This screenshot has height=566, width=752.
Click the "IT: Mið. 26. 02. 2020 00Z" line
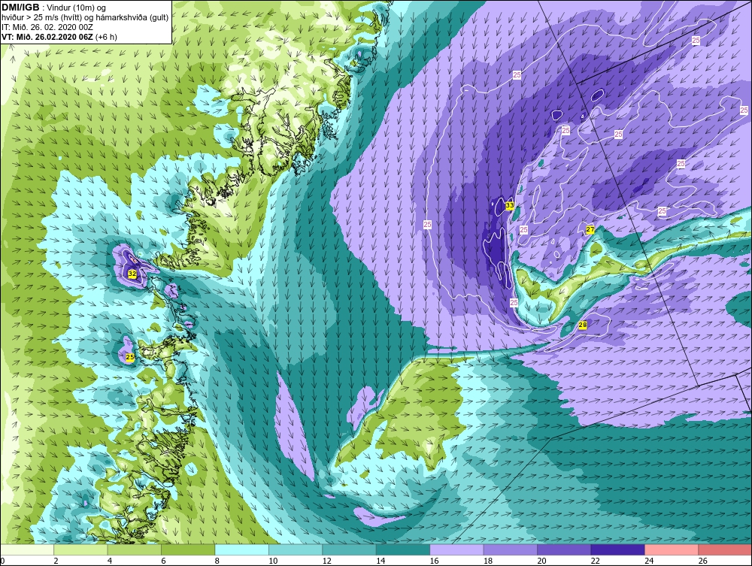47,27
